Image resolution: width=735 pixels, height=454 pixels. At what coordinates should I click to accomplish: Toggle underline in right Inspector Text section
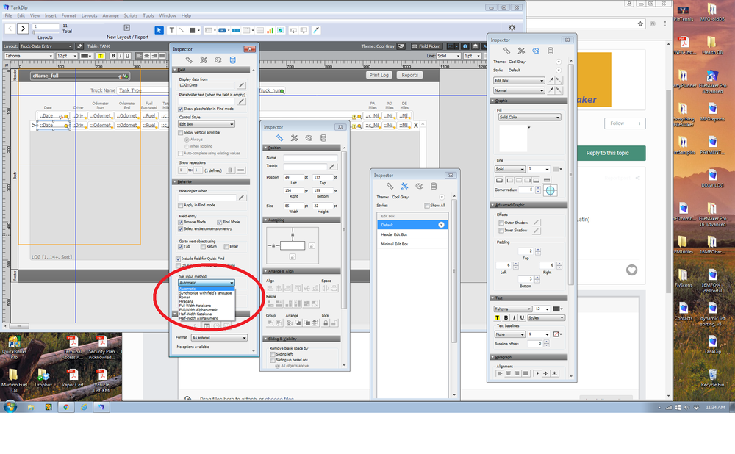click(x=522, y=317)
